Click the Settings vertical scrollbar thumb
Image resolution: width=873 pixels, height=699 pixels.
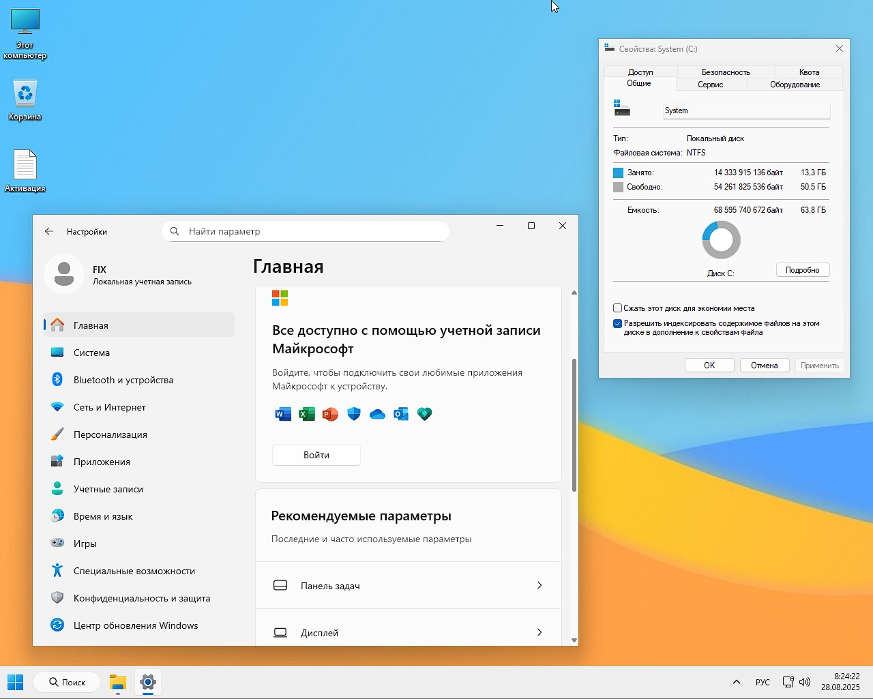574,425
